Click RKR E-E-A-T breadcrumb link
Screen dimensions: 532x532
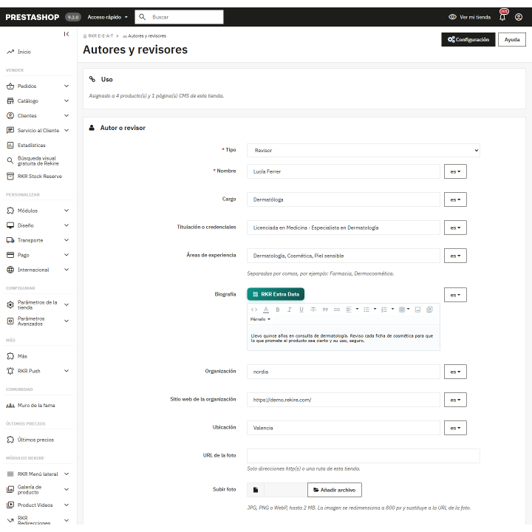coord(100,36)
